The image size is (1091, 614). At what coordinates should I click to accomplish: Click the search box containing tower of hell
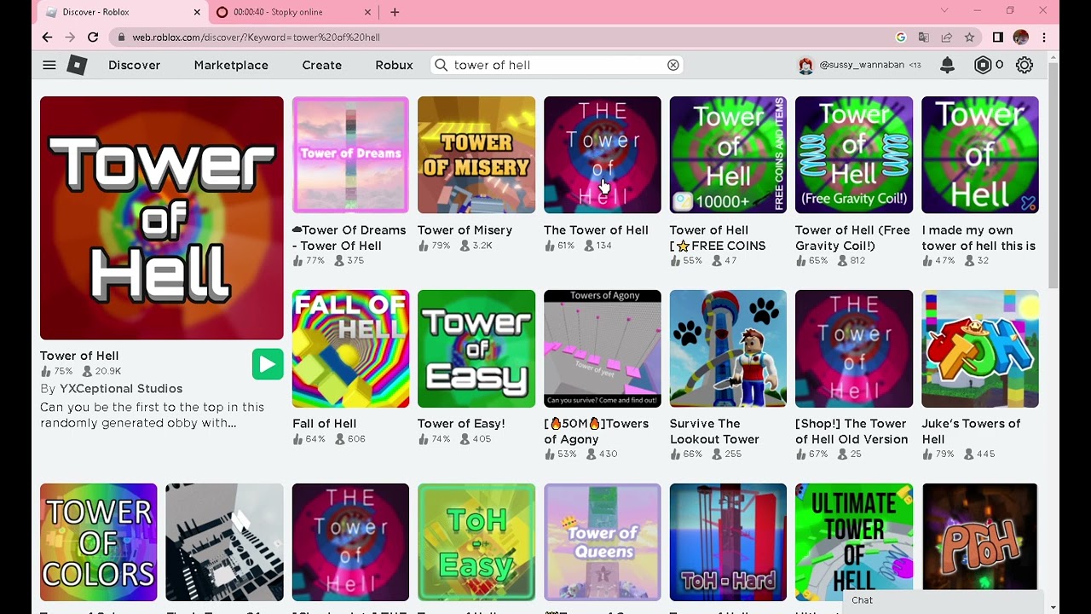(557, 65)
